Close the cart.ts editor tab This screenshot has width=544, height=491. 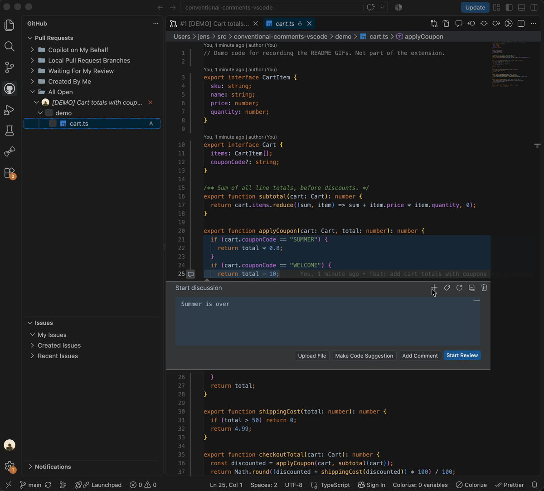point(309,24)
